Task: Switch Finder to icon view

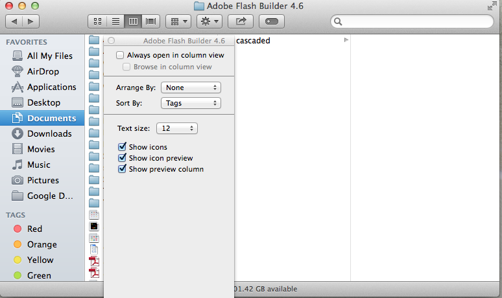Action: (x=97, y=21)
